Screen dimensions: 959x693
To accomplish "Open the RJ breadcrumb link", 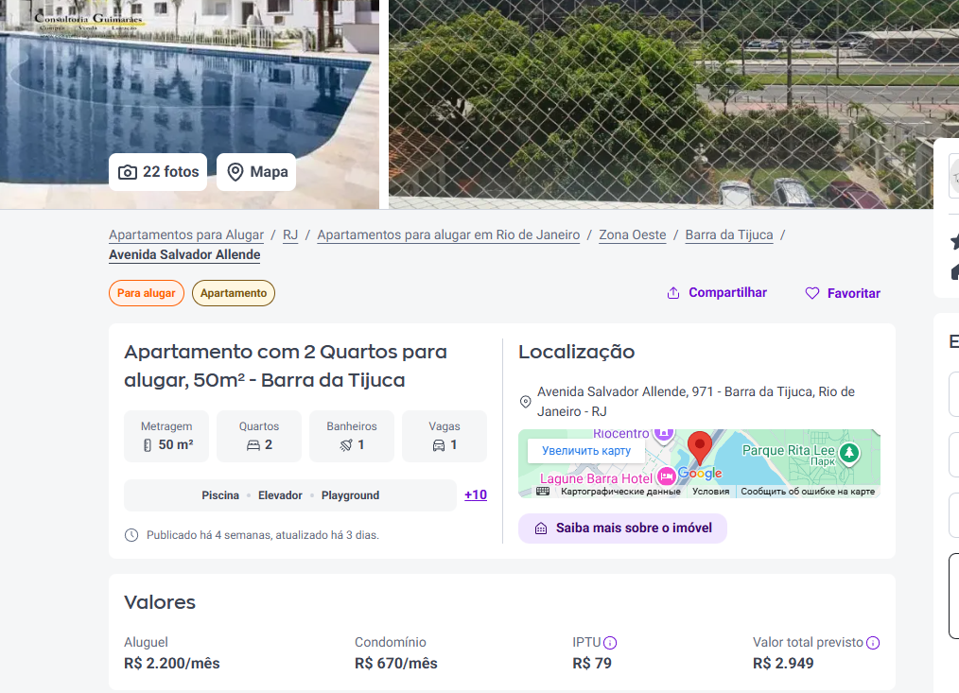I will (290, 234).
